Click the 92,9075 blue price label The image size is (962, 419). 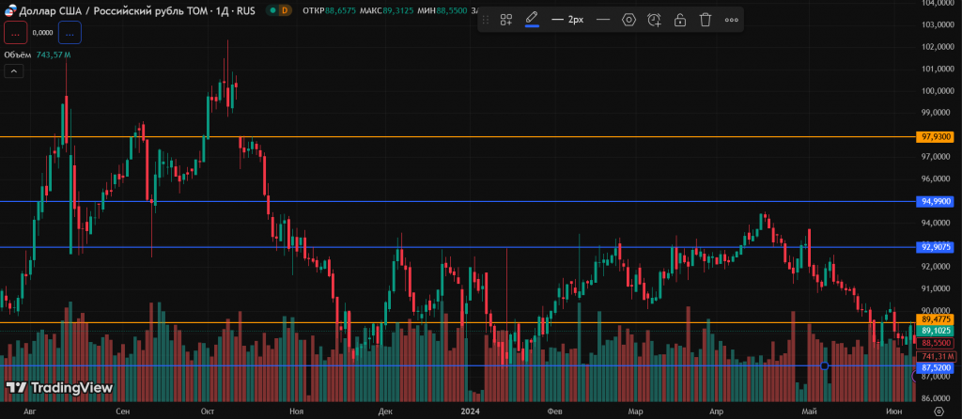click(x=937, y=247)
